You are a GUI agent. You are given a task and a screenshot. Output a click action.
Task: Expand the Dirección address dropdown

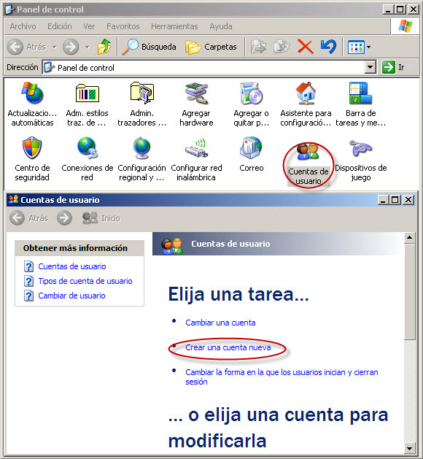[x=370, y=67]
